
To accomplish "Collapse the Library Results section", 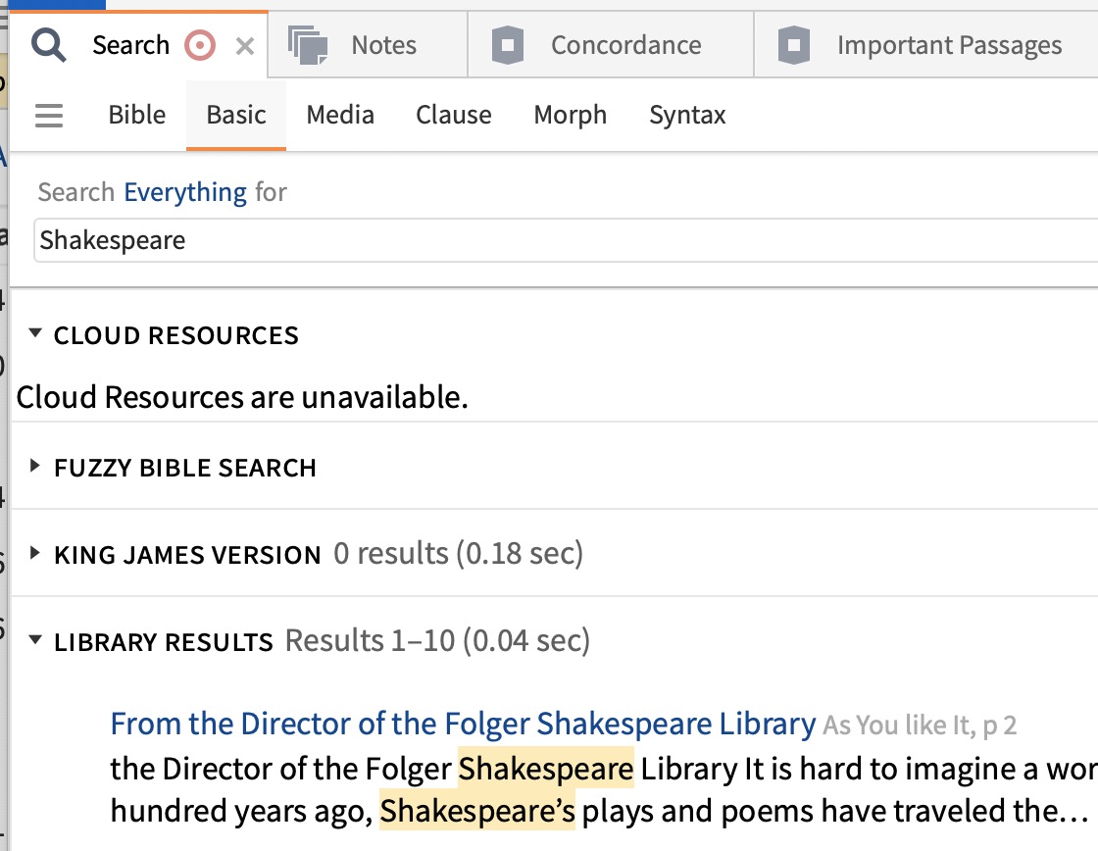I will [35, 639].
